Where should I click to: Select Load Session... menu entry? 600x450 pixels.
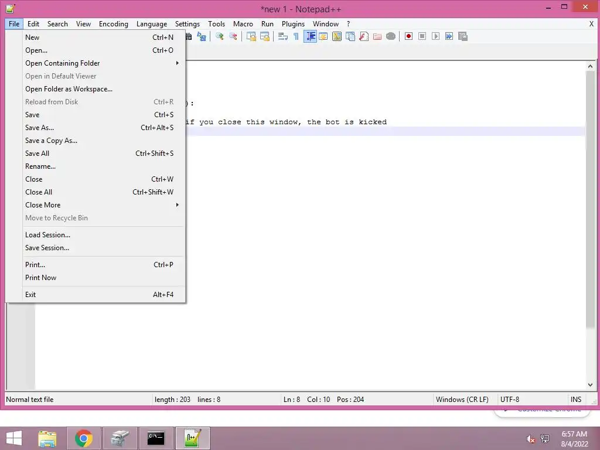[100, 235]
